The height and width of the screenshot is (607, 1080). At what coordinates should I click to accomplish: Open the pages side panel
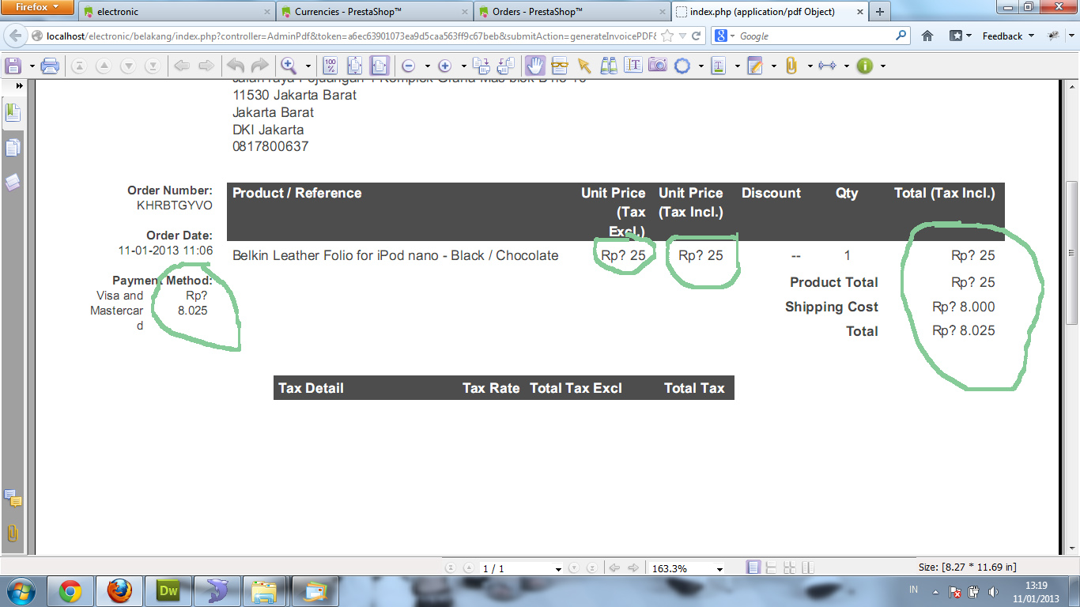[13, 148]
